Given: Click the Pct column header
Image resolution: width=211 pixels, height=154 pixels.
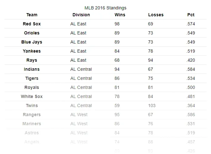Looking at the screenshot, I should [191, 15].
